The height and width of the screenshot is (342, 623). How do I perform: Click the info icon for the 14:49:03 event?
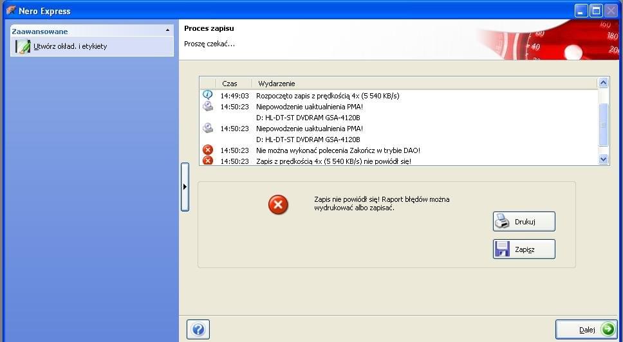click(208, 95)
